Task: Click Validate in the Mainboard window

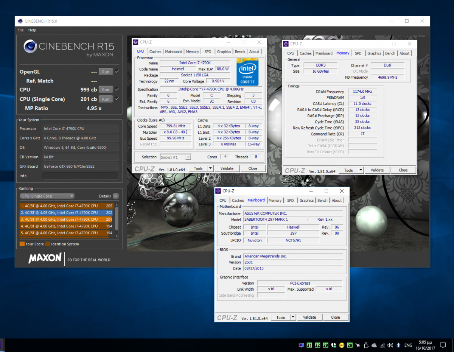Action: [x=309, y=317]
